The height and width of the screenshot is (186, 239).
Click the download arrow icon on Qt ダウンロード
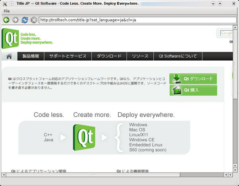176,79
